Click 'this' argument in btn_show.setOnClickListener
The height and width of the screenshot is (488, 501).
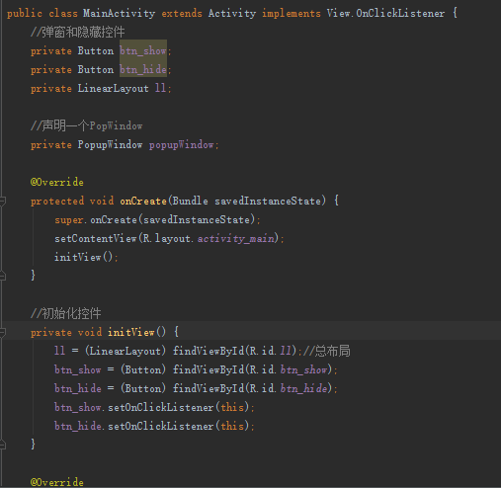pos(232,408)
